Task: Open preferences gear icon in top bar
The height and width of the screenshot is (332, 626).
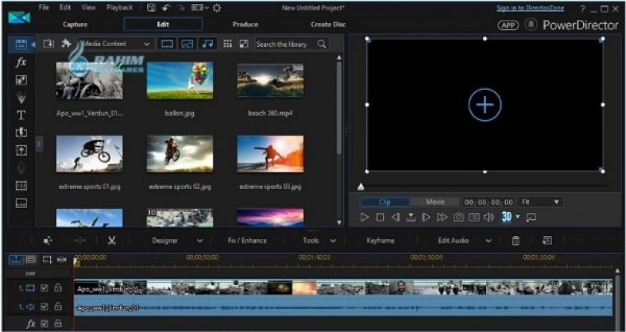Action: [x=216, y=8]
